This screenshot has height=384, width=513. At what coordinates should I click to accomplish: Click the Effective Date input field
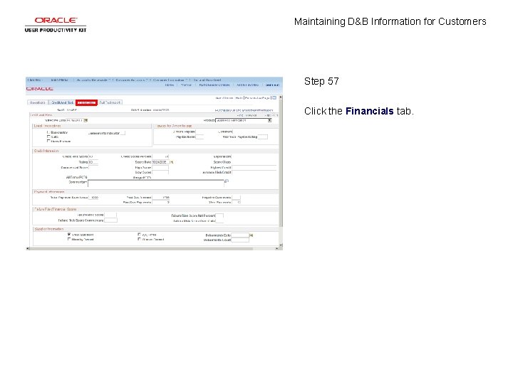point(75,120)
